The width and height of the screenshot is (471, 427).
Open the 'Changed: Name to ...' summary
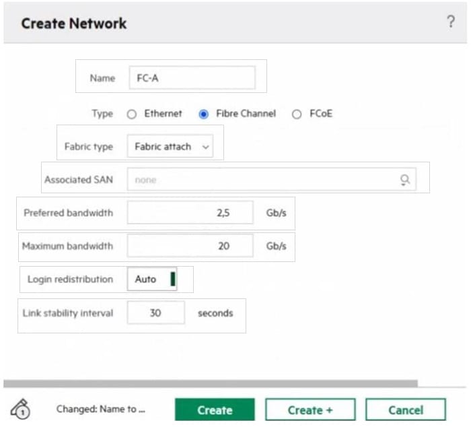[101, 409]
